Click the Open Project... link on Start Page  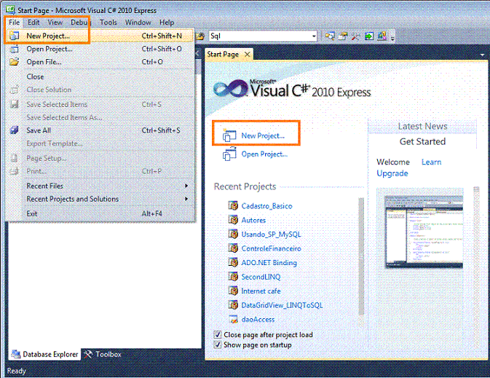click(x=264, y=154)
